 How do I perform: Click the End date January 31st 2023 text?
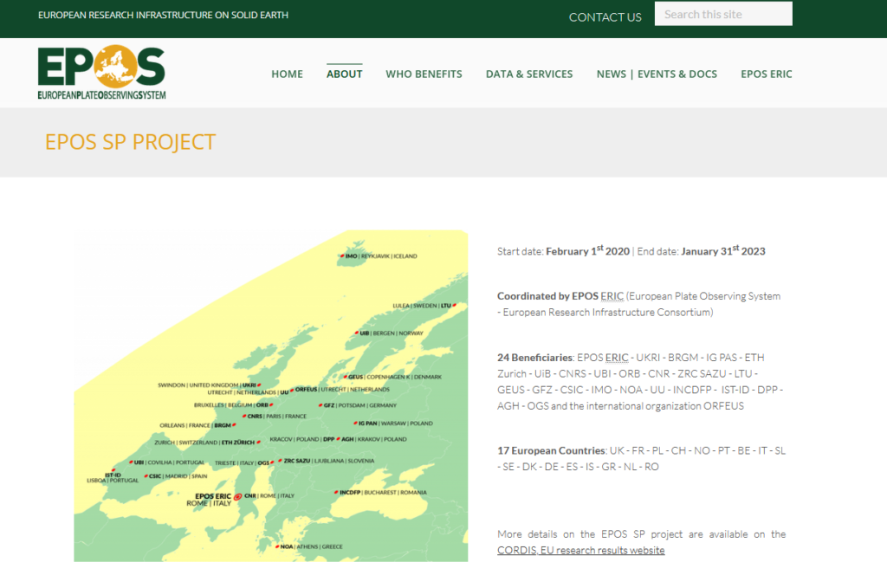tap(701, 251)
